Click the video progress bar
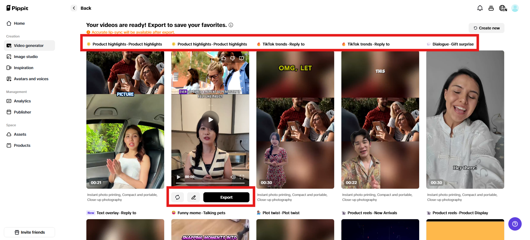This screenshot has height=240, width=530. pos(210,183)
